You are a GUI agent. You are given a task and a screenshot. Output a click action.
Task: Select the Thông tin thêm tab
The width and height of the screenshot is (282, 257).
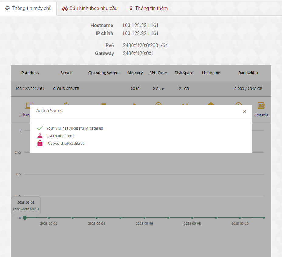(x=148, y=8)
